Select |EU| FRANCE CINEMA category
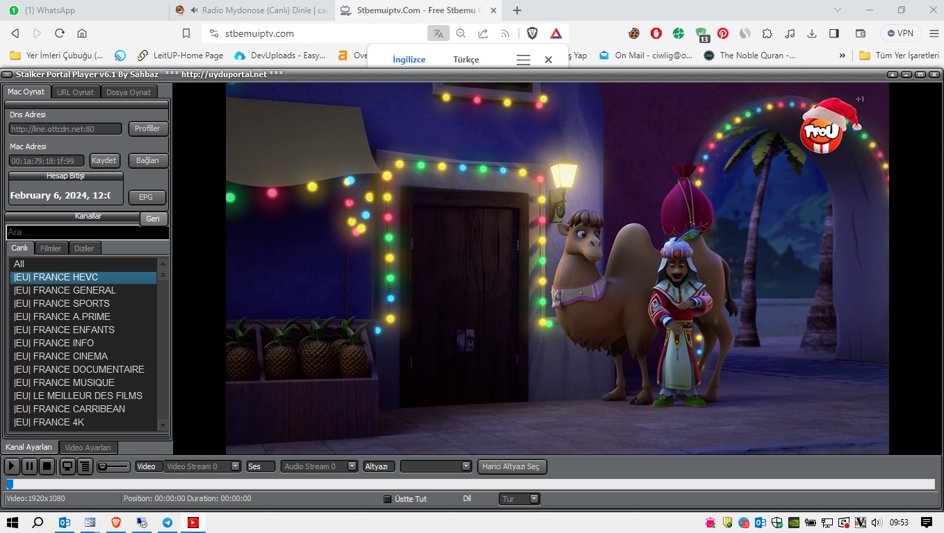The height and width of the screenshot is (533, 944). pyautogui.click(x=83, y=356)
